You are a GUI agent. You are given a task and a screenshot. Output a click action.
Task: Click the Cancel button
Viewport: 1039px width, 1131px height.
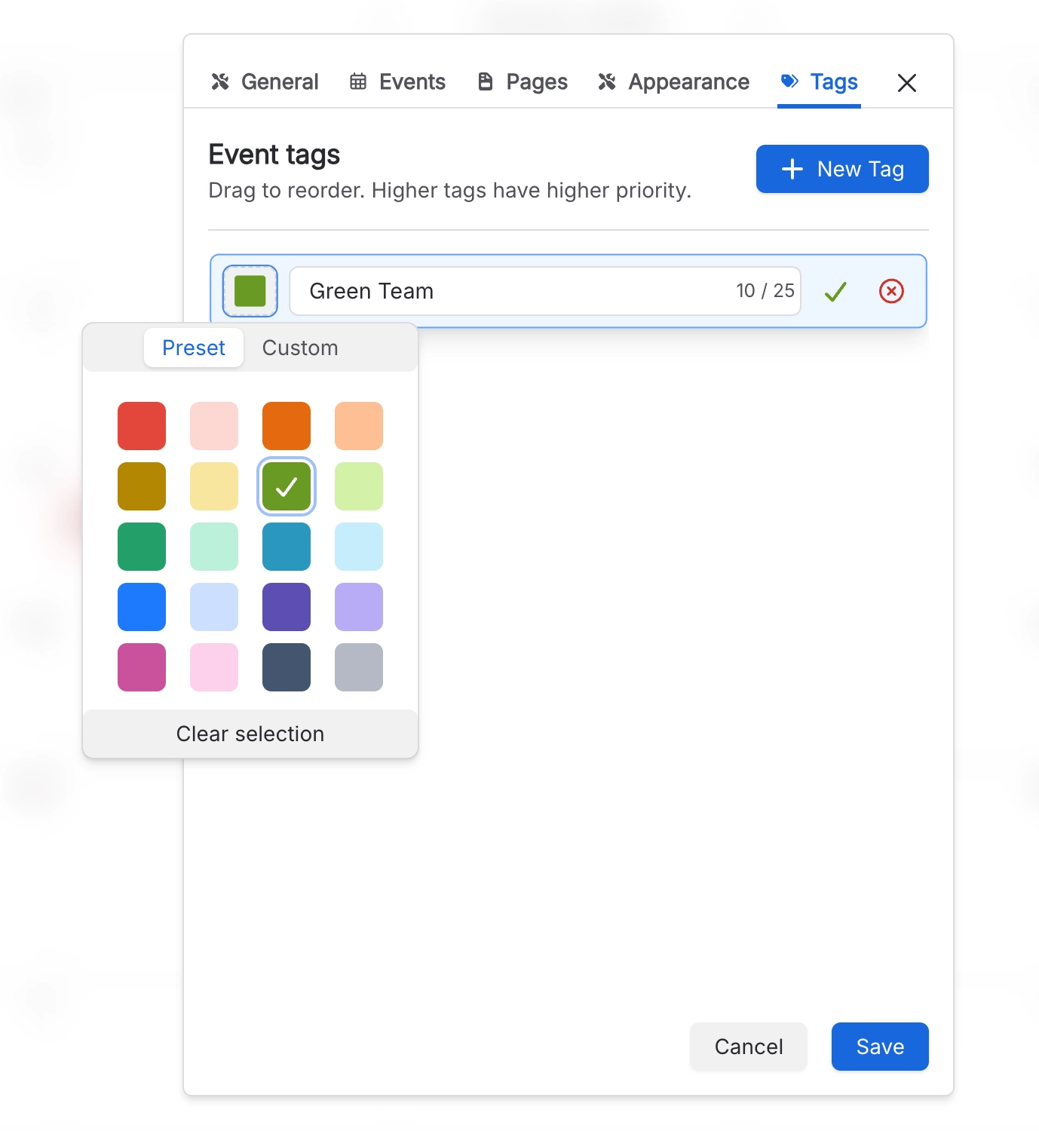point(749,1047)
